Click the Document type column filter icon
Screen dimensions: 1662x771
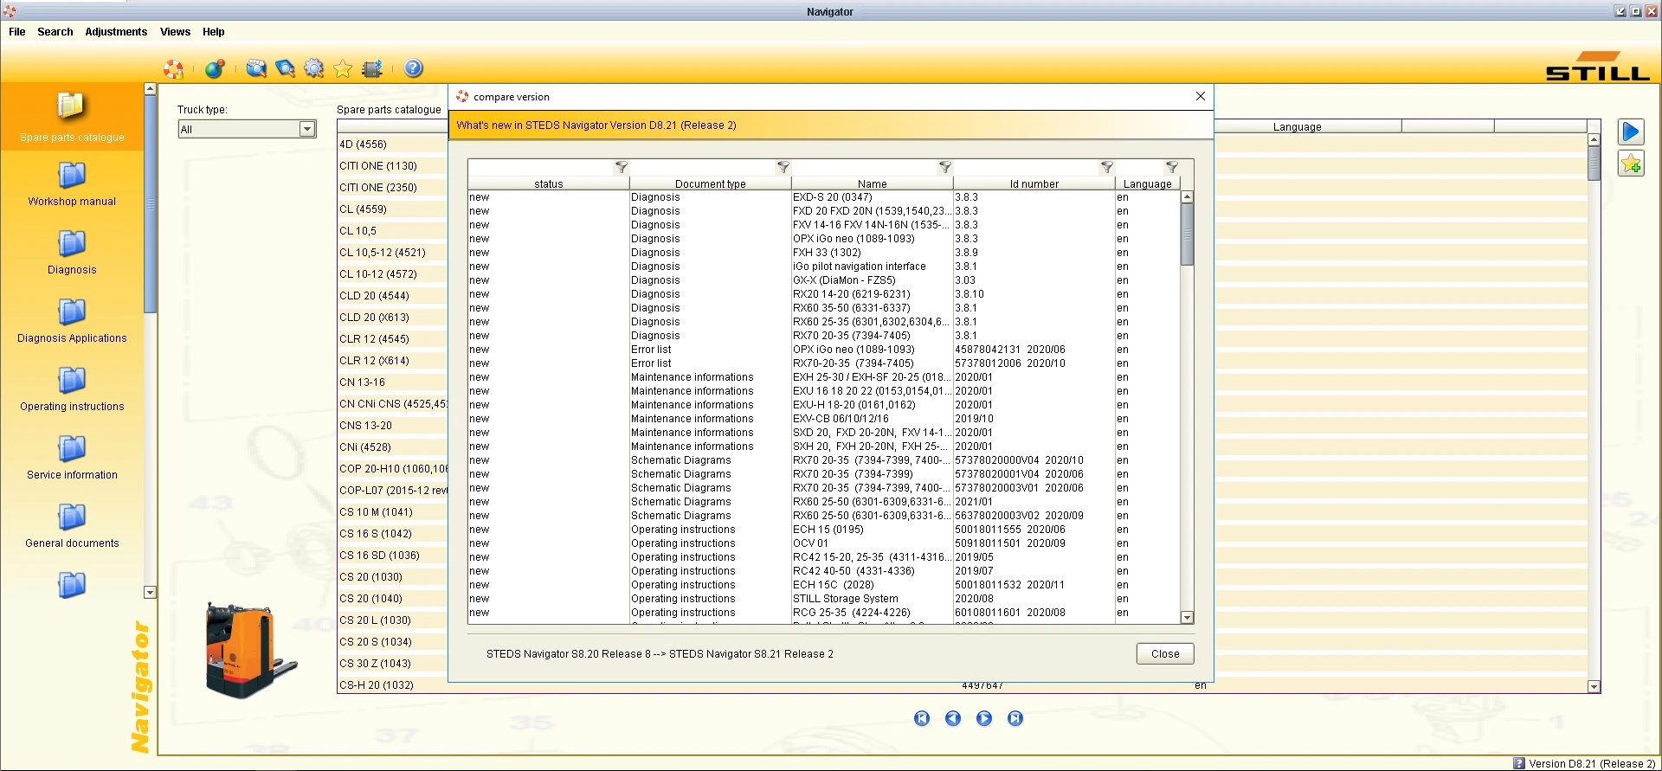[x=783, y=167]
